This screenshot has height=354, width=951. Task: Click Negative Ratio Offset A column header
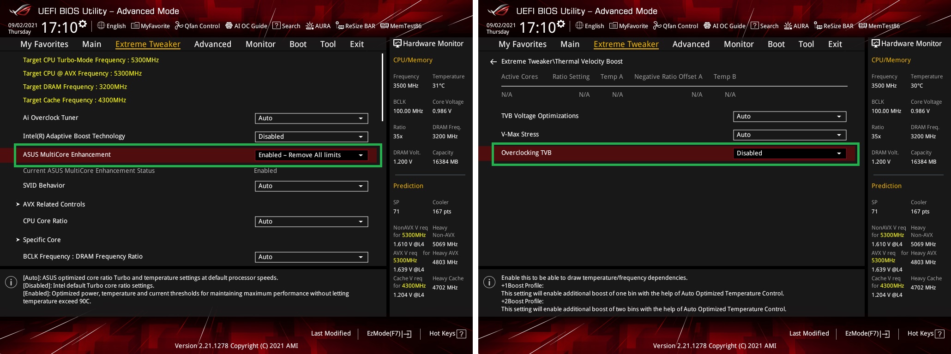click(668, 77)
